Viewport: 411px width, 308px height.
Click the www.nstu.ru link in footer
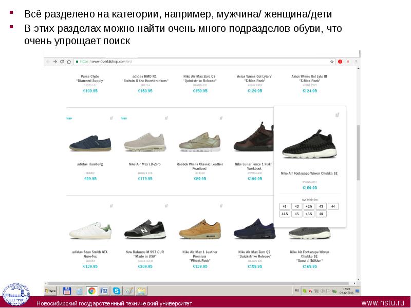[x=383, y=303]
